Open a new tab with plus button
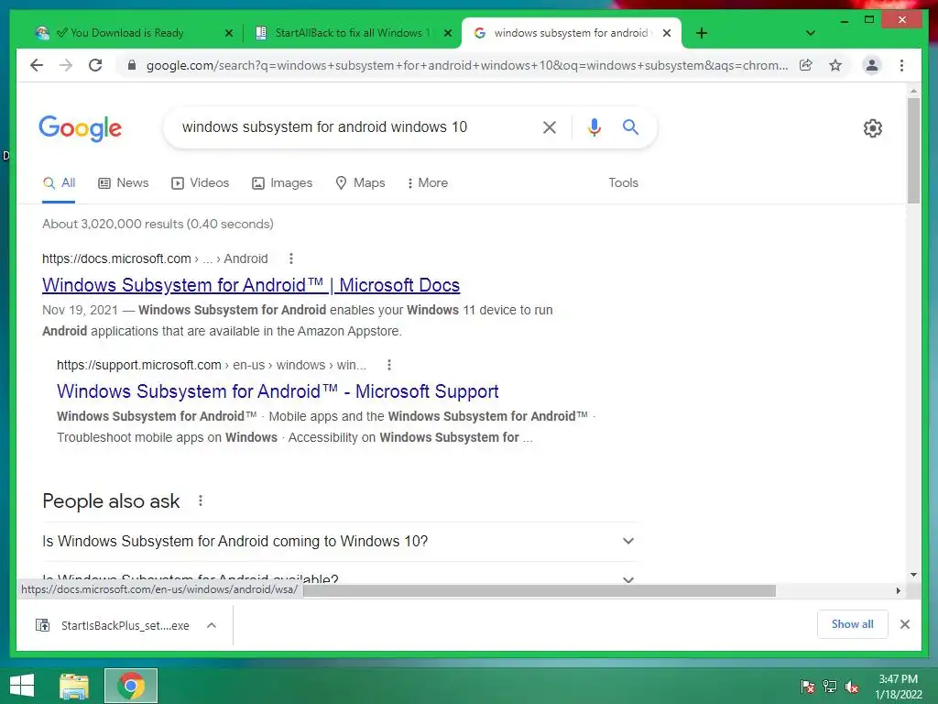Screen dimensions: 938x704 (x=702, y=33)
